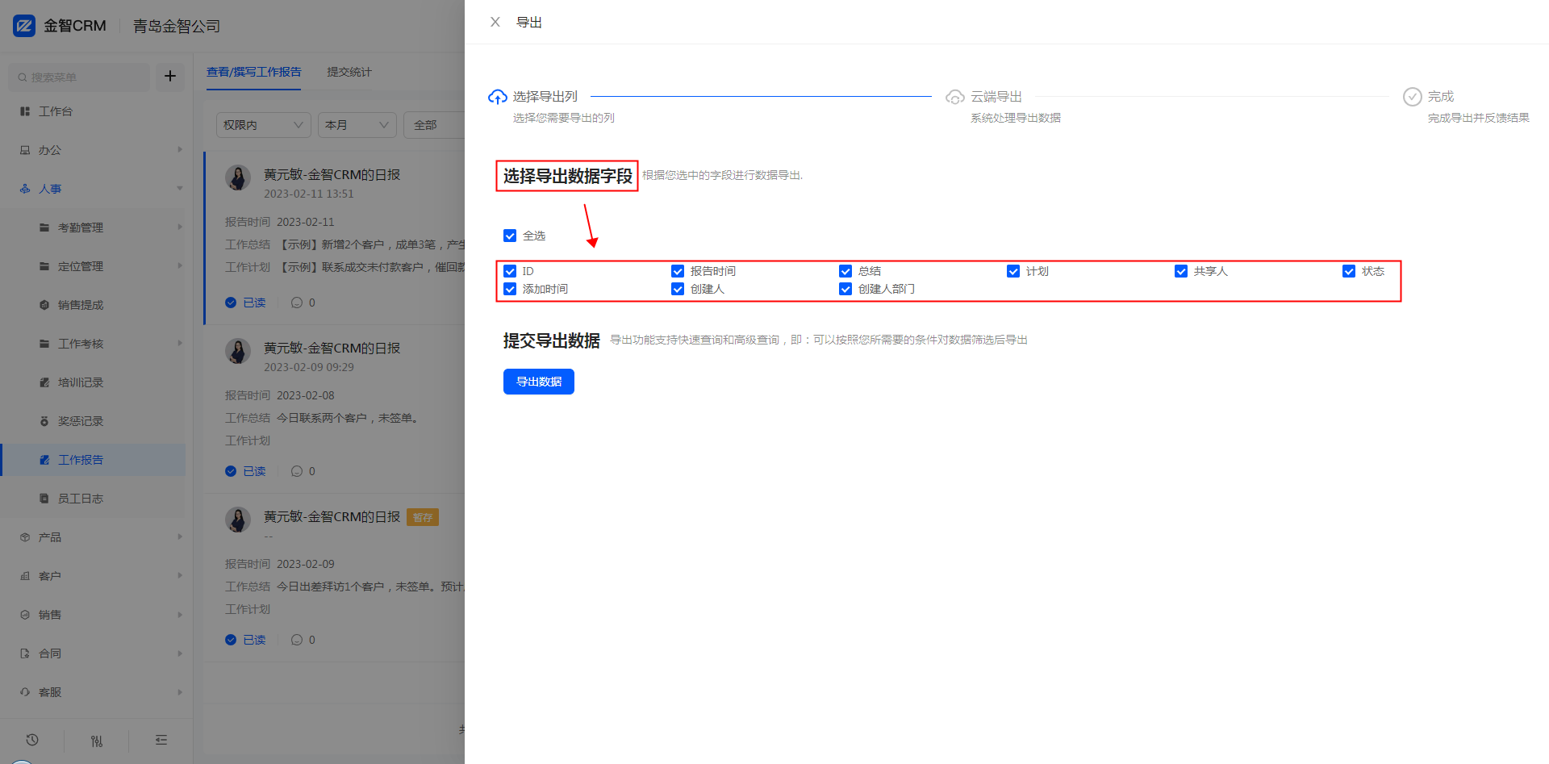This screenshot has height=764, width=1549.
Task: Click the 导出数据 button
Action: 539,382
